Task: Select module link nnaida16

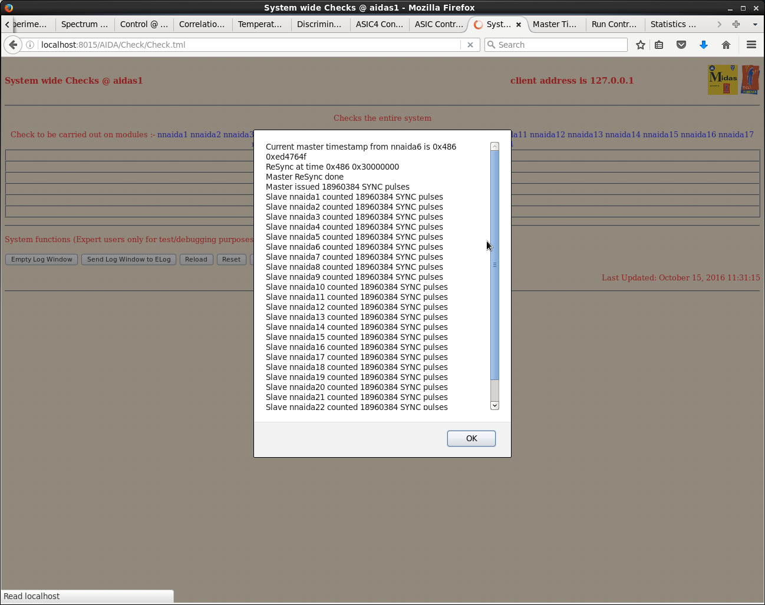Action: click(698, 134)
